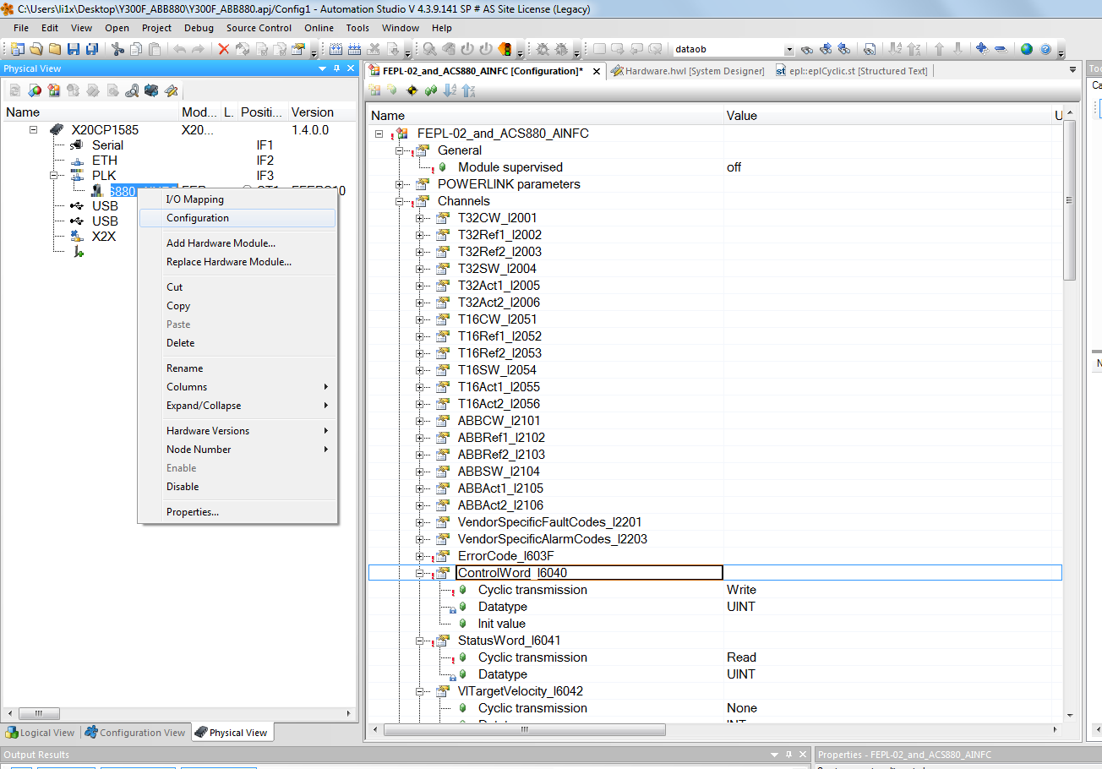Switch to Hardware.hwl System Designer tab
Image resolution: width=1102 pixels, height=769 pixels.
(686, 71)
